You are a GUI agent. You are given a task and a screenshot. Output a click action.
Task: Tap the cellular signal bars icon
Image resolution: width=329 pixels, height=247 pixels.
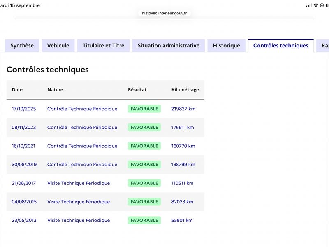tap(309, 6)
